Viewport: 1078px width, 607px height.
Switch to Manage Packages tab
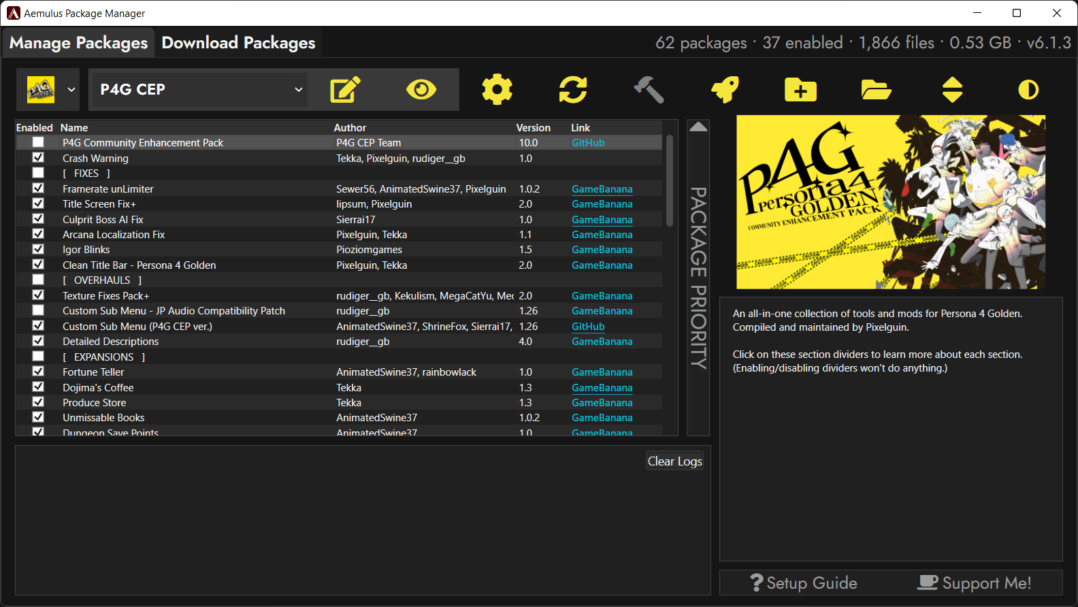(78, 43)
